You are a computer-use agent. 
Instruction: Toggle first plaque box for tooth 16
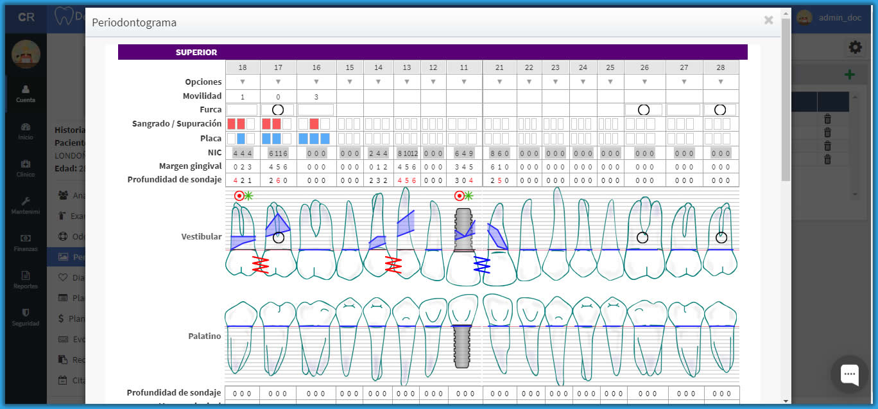pyautogui.click(x=303, y=139)
